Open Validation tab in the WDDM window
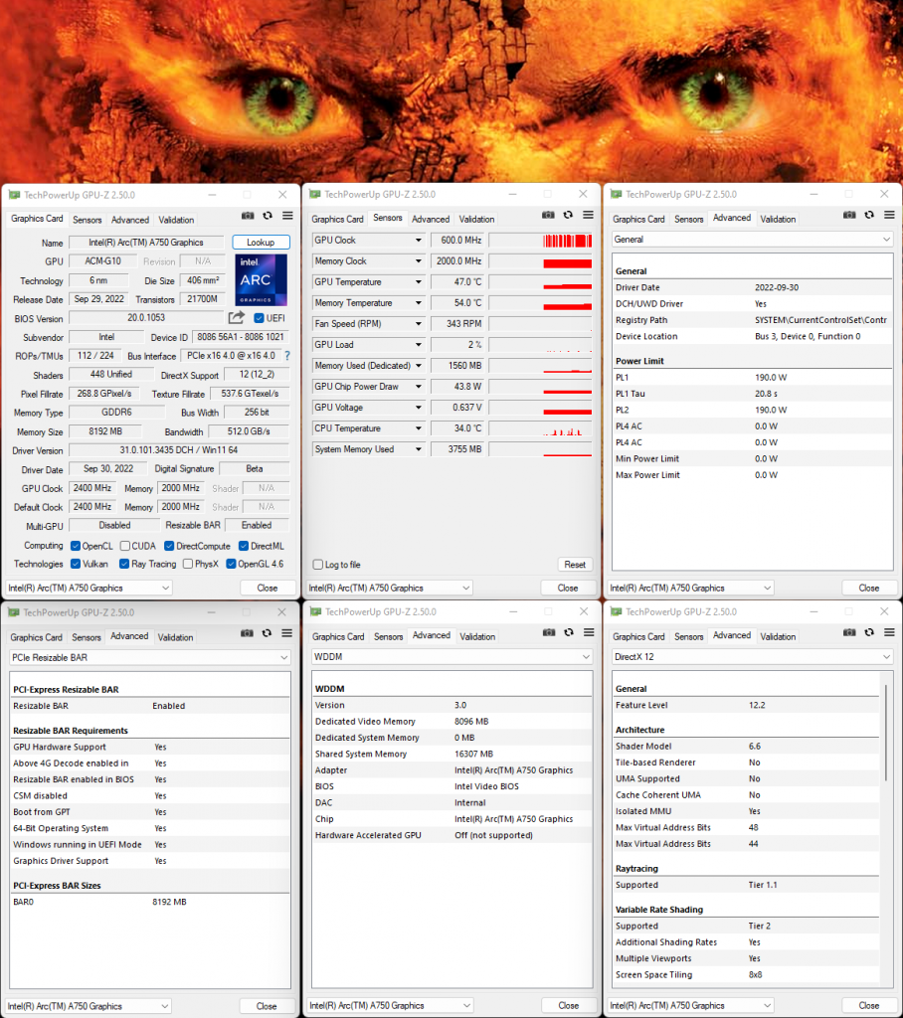This screenshot has width=903, height=1018. [x=477, y=637]
